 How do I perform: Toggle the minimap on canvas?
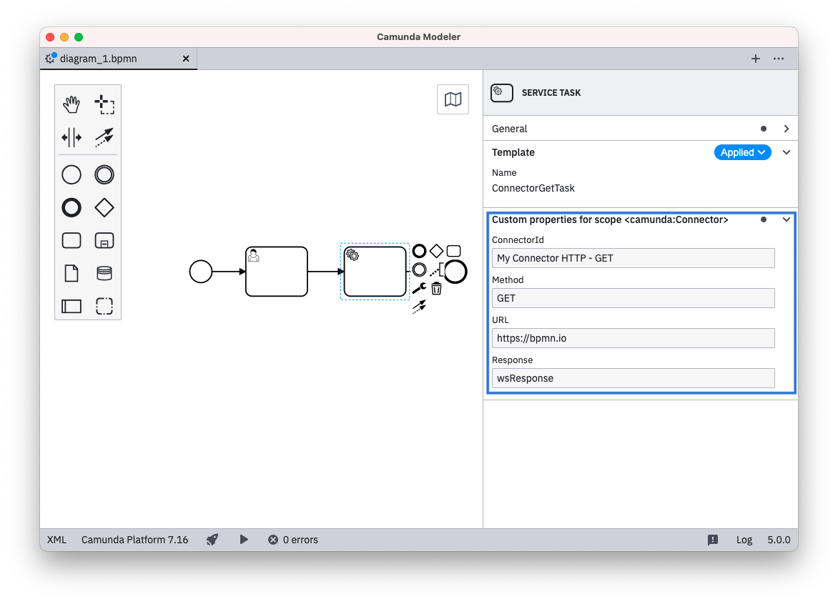click(453, 99)
